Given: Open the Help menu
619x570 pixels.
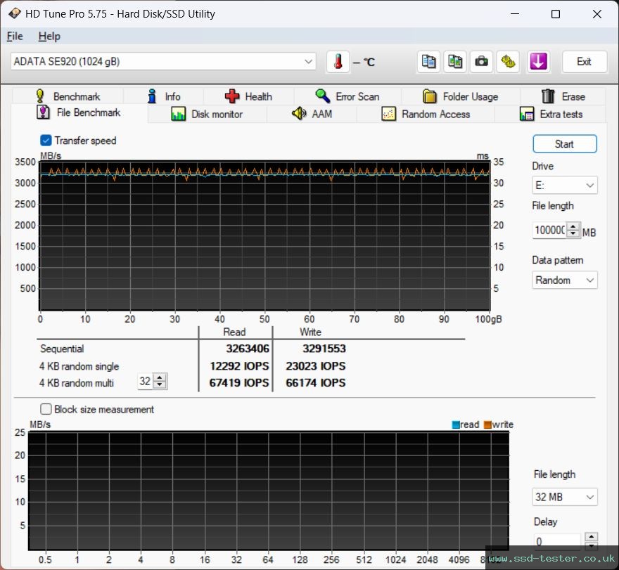Looking at the screenshot, I should [49, 37].
